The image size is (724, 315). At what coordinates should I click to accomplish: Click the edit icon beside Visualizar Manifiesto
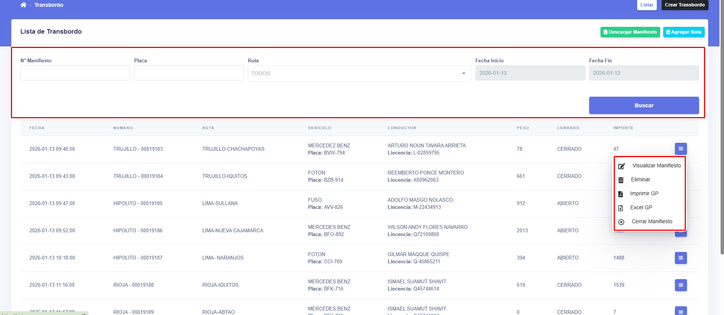click(621, 166)
